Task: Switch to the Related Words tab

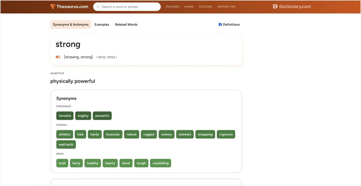Action: tap(126, 25)
